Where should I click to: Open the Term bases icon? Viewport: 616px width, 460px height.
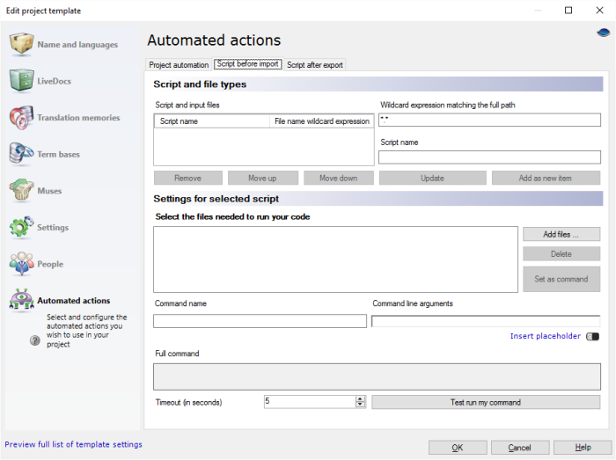[x=22, y=154]
